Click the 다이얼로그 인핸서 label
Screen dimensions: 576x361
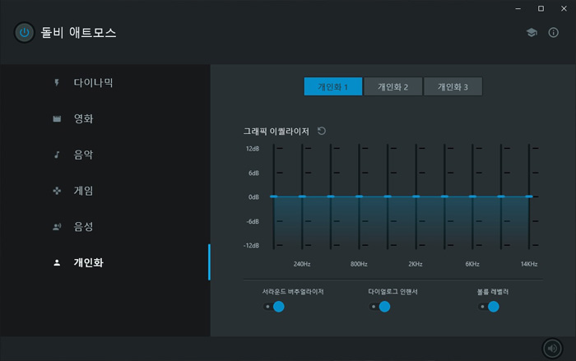(393, 292)
